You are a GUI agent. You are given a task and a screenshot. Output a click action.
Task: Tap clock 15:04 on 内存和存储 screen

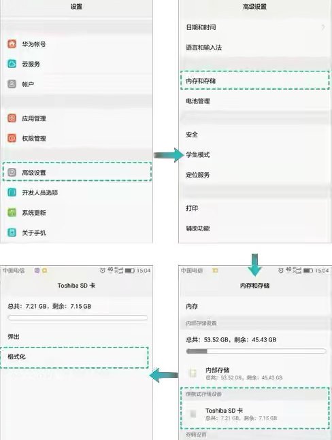[322, 271]
